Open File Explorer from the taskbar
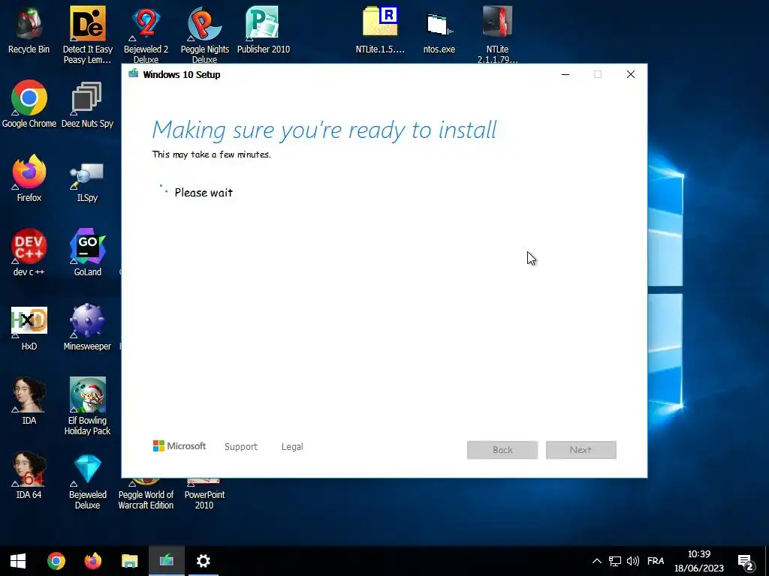 (129, 561)
